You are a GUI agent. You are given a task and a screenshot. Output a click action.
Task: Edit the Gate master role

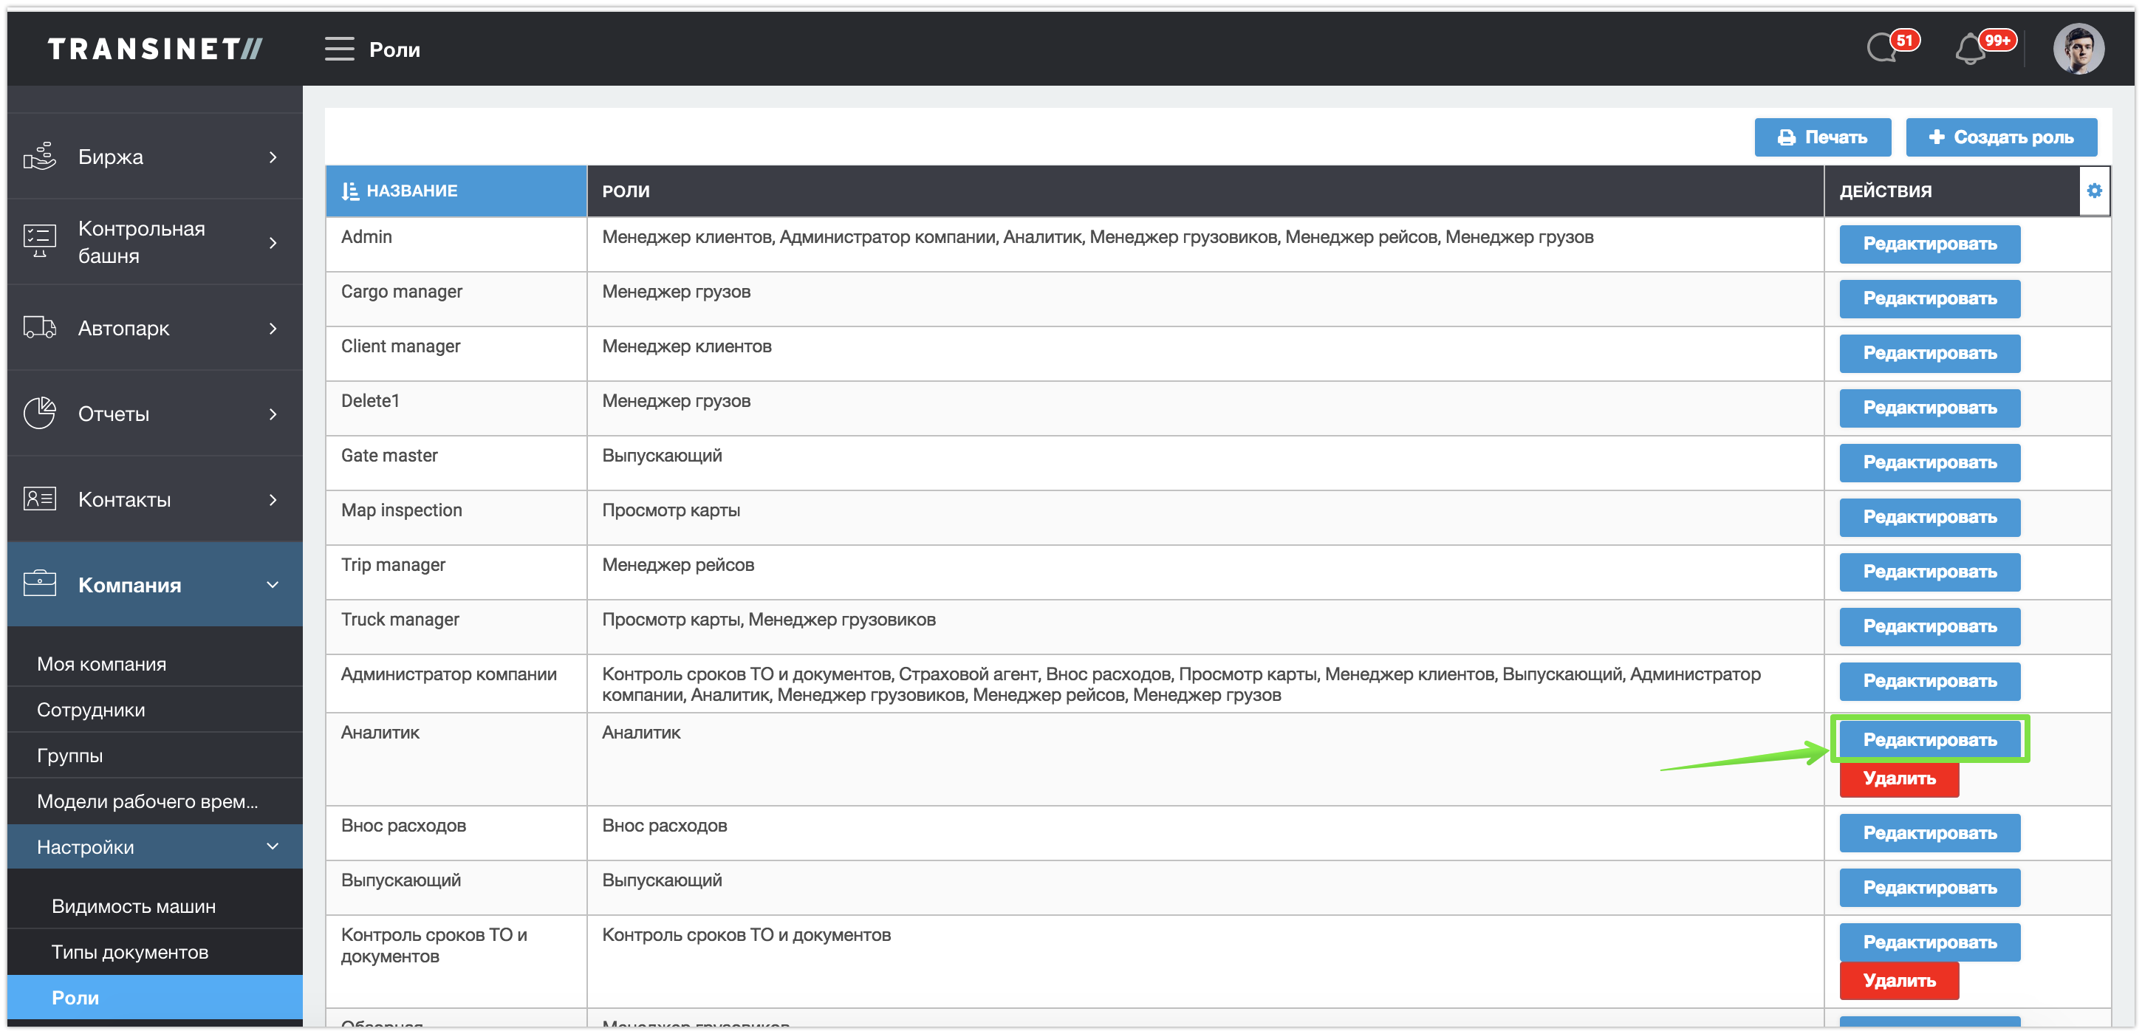point(1929,462)
